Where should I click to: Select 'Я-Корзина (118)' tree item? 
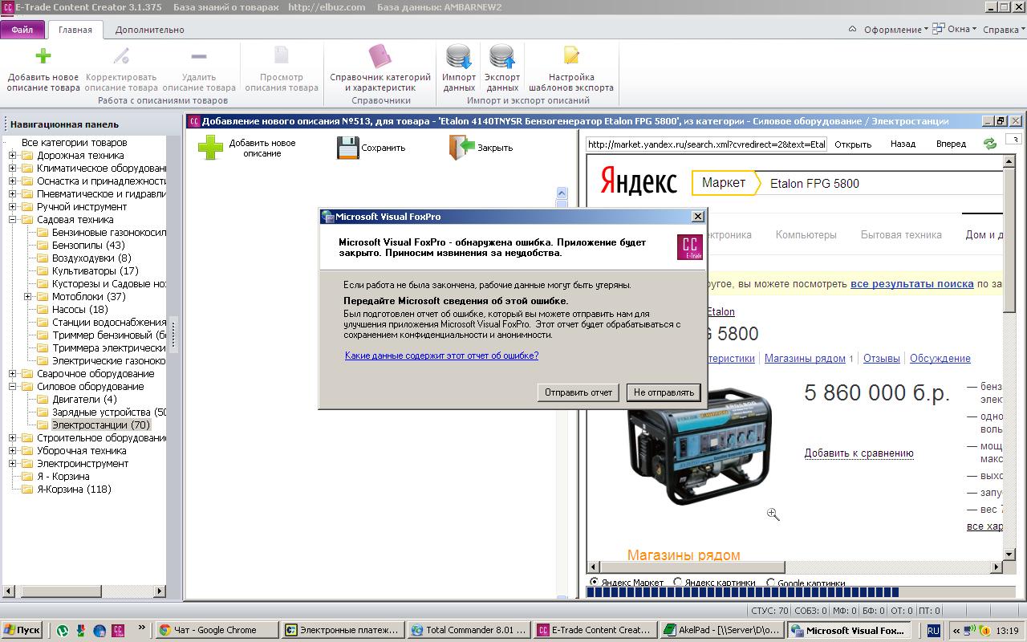pyautogui.click(x=74, y=490)
